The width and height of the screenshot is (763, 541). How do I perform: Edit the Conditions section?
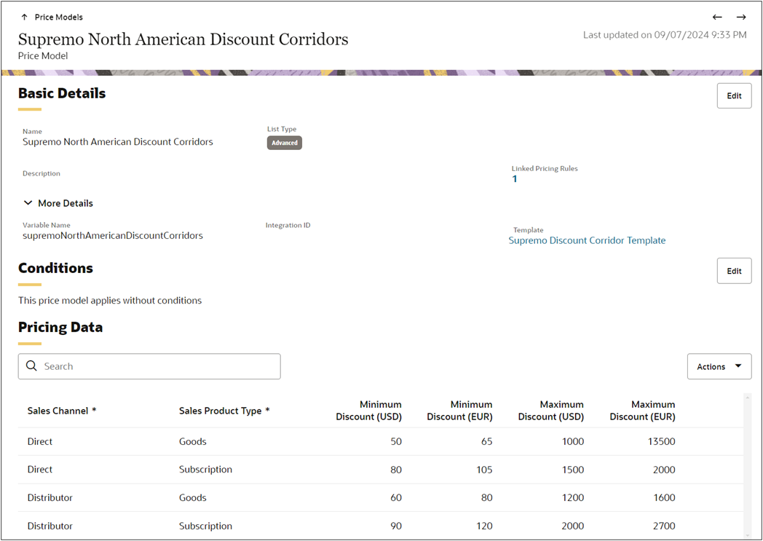(x=734, y=270)
